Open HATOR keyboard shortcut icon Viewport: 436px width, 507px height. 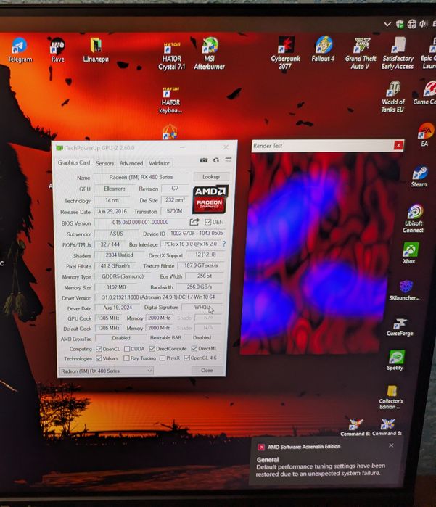click(170, 99)
